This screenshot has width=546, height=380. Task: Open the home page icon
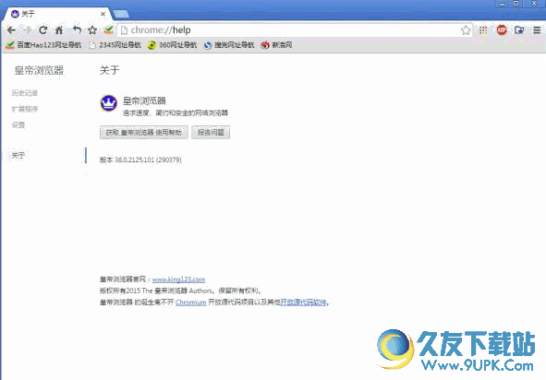[x=59, y=30]
